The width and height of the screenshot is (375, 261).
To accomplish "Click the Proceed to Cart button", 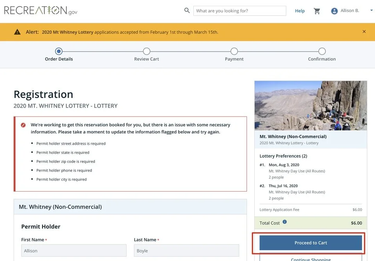I will pyautogui.click(x=311, y=243).
